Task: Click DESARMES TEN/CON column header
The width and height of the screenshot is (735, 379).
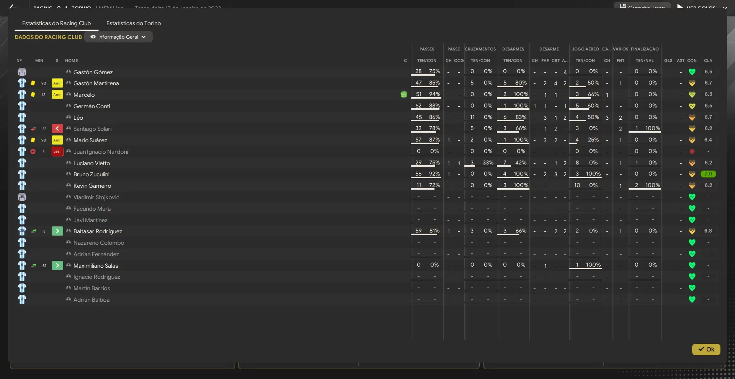Action: [513, 60]
